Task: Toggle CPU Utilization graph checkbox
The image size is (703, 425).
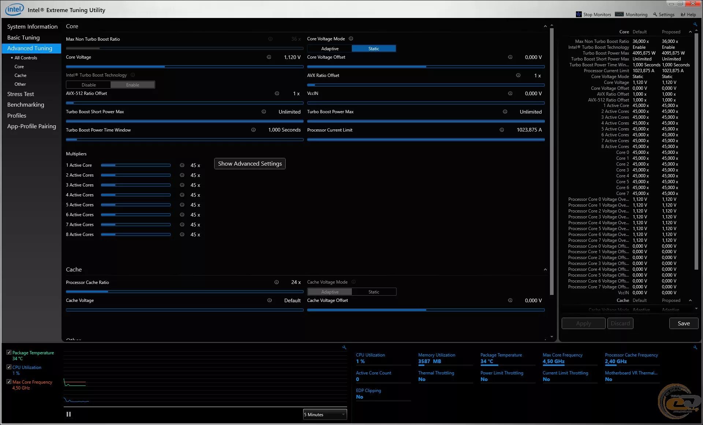Action: [x=9, y=367]
